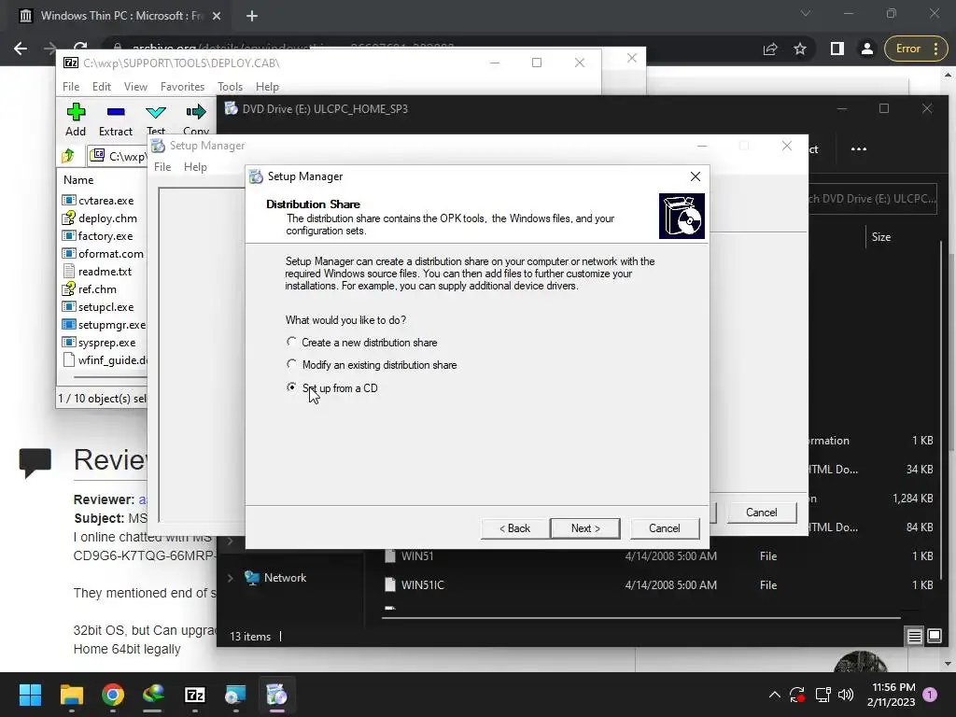Click the volume icon in system tray
Viewport: 956px width, 717px height.
pyautogui.click(x=846, y=695)
